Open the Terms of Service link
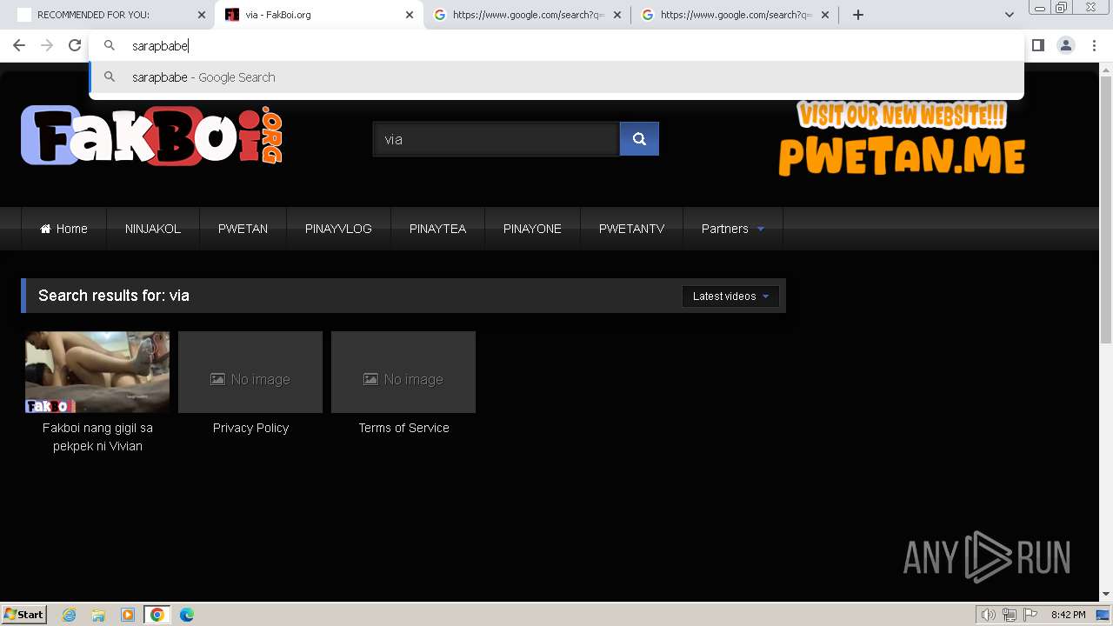Viewport: 1113px width, 626px height. point(403,428)
